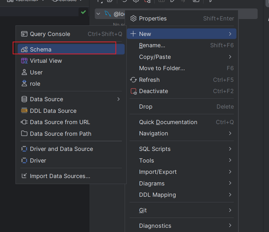
Task: Click the green checkmark indicator
Action: (83, 12)
